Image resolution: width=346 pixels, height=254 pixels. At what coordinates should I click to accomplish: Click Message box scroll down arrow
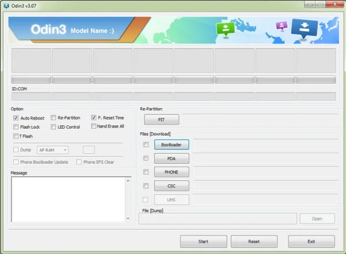(128, 218)
